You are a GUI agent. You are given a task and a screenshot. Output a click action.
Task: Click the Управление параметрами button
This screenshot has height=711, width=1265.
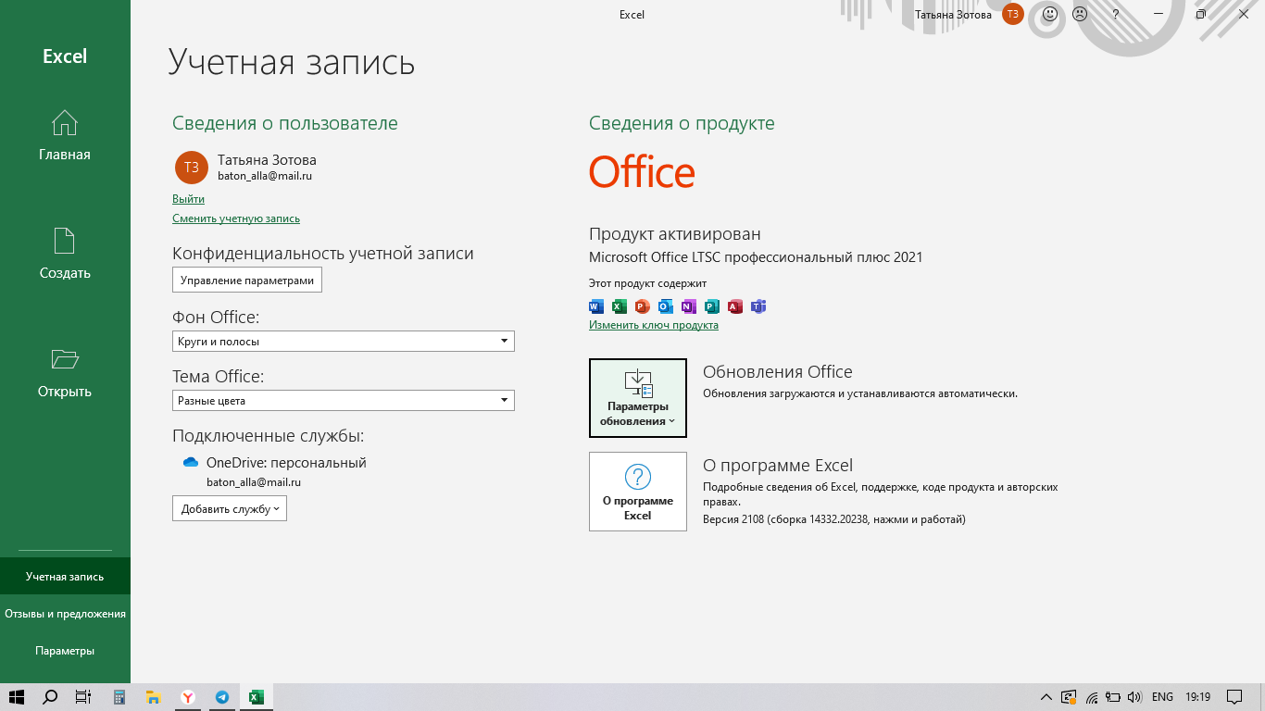click(247, 281)
